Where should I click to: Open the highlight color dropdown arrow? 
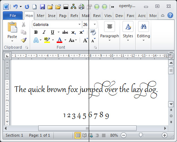coord(53,40)
